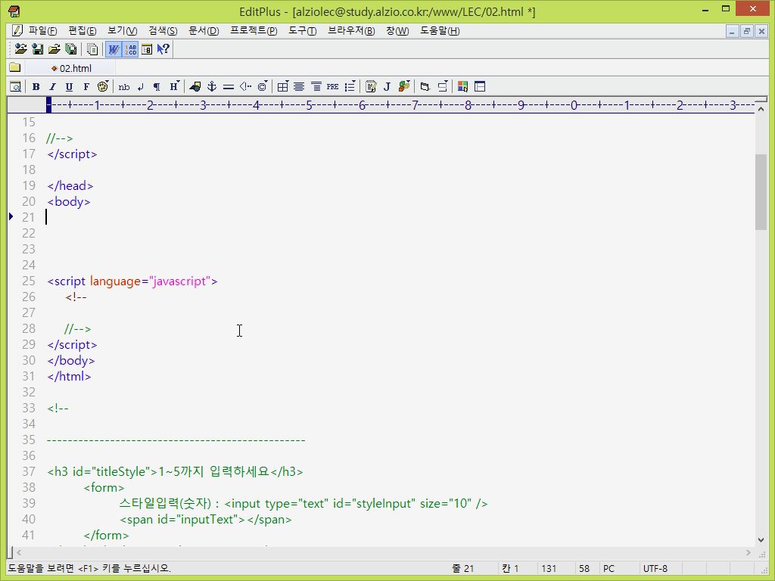This screenshot has height=581, width=775.
Task: Open the 프로젝트(P) menu
Action: coord(254,30)
